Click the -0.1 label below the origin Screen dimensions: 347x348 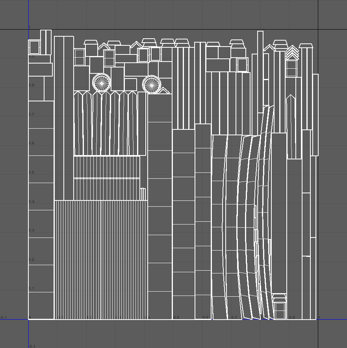point(32,346)
